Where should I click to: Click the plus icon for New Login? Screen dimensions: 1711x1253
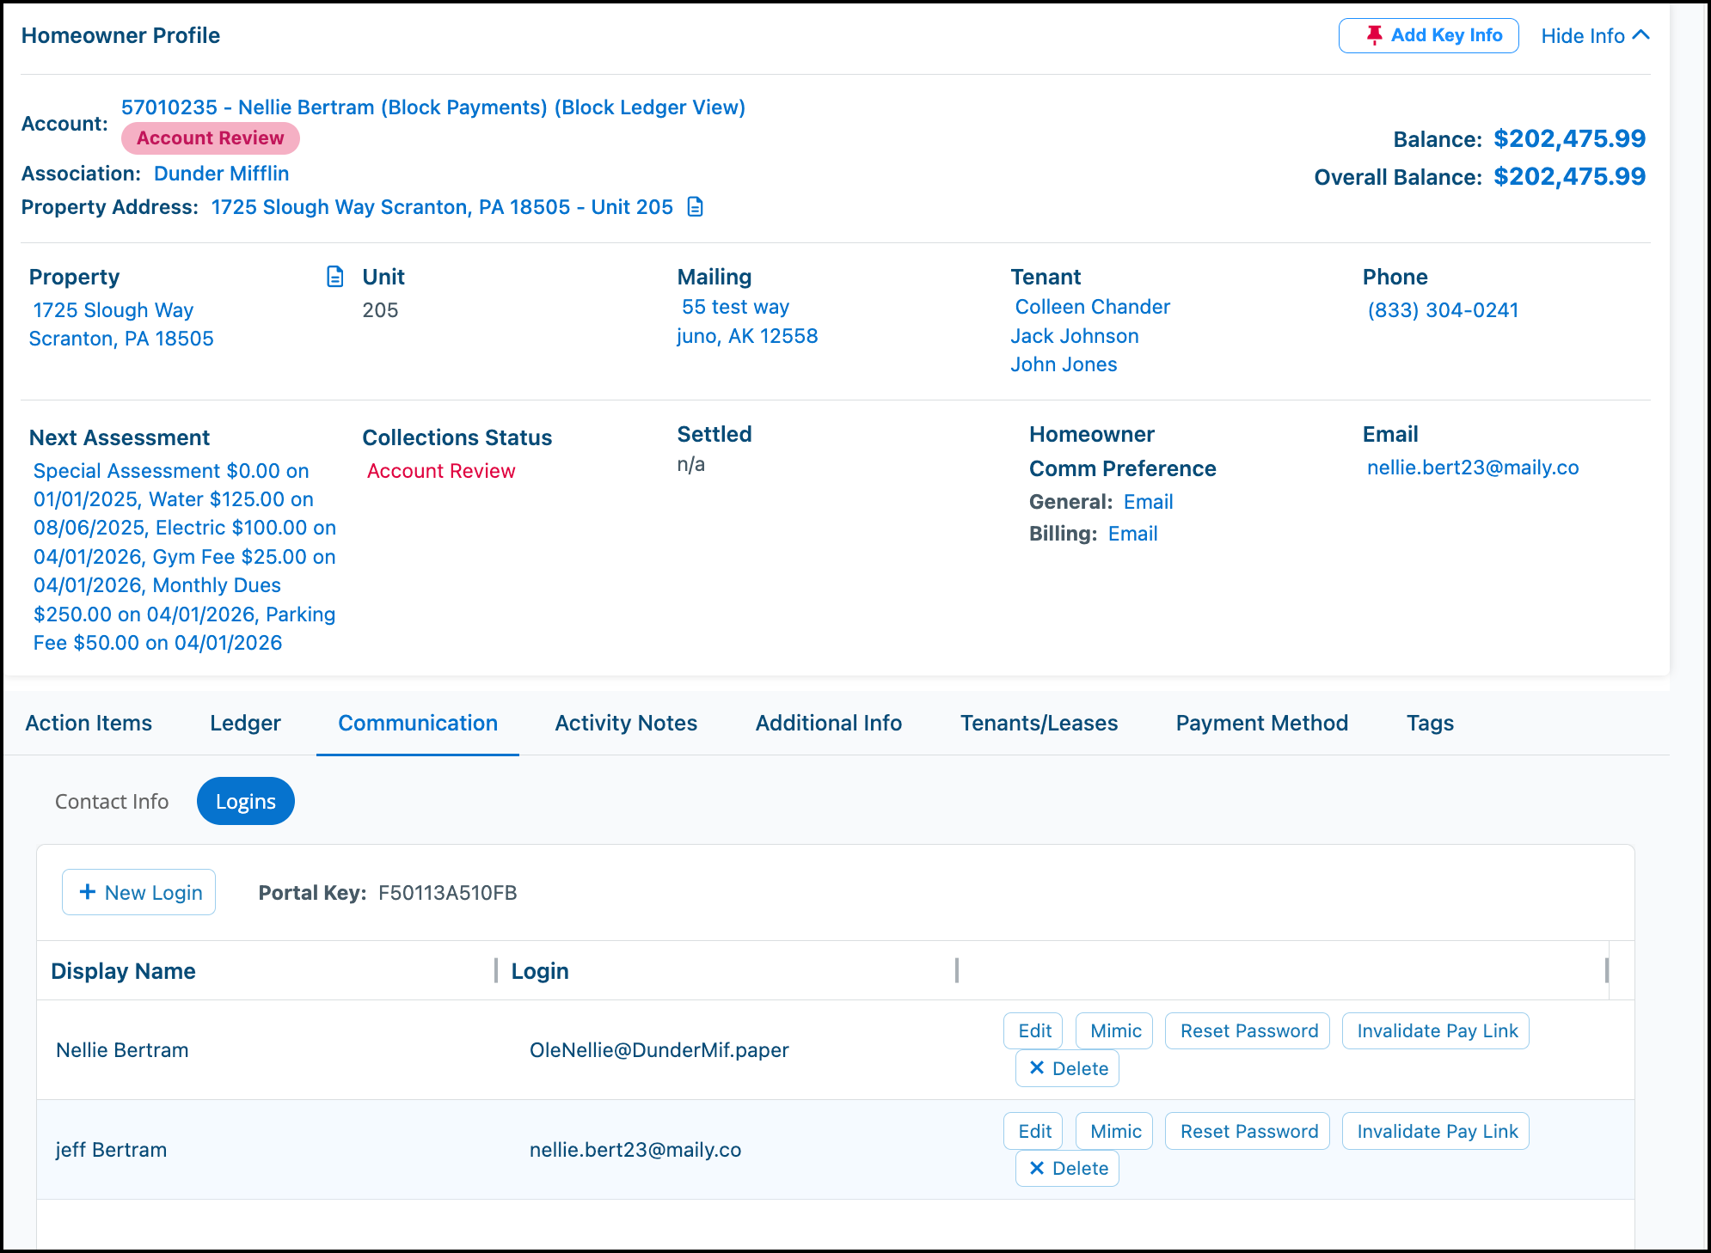pyautogui.click(x=88, y=892)
